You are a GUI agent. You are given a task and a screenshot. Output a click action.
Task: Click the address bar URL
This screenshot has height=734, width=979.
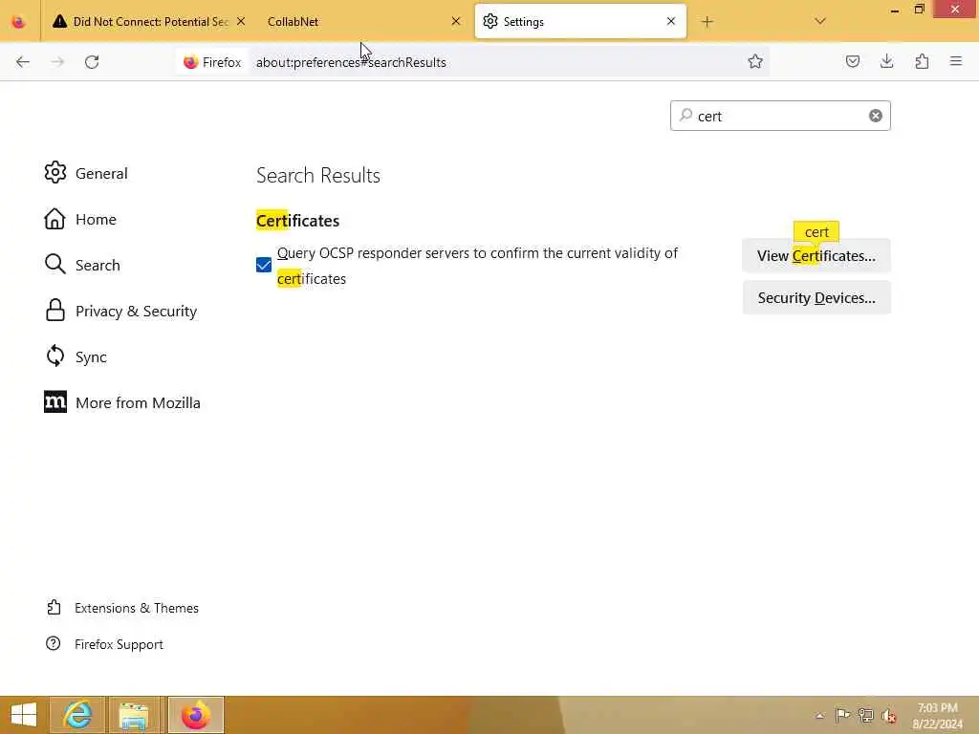coord(351,62)
